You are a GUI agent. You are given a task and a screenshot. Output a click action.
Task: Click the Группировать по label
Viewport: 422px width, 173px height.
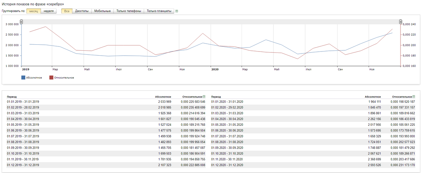pos(14,11)
